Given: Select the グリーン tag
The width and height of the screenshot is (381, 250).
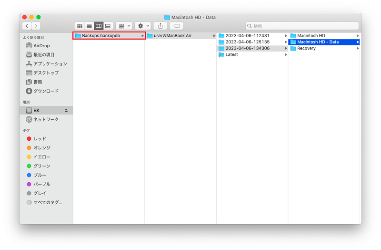Looking at the screenshot, I should [x=46, y=166].
